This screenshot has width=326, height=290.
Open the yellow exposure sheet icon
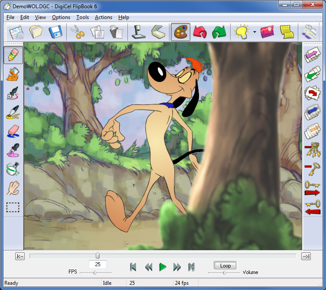(287, 32)
